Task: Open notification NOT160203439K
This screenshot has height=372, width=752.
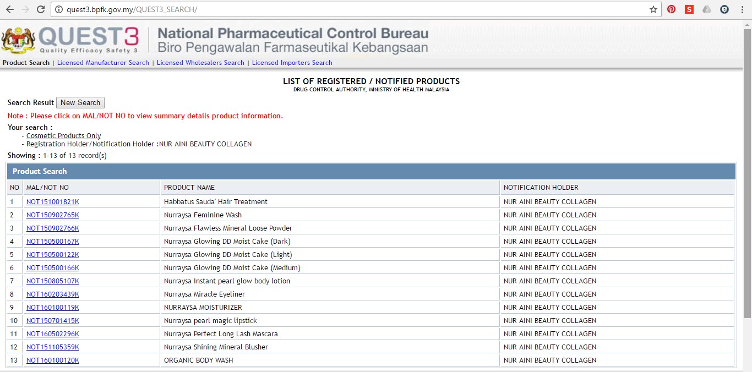Action: 52,294
